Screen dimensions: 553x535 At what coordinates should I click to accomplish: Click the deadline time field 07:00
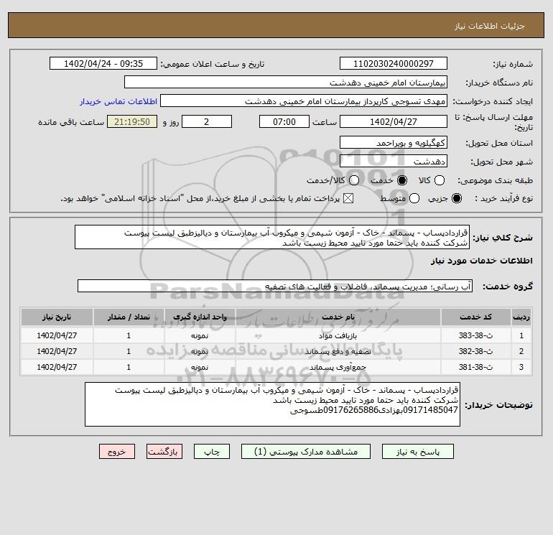pyautogui.click(x=284, y=121)
